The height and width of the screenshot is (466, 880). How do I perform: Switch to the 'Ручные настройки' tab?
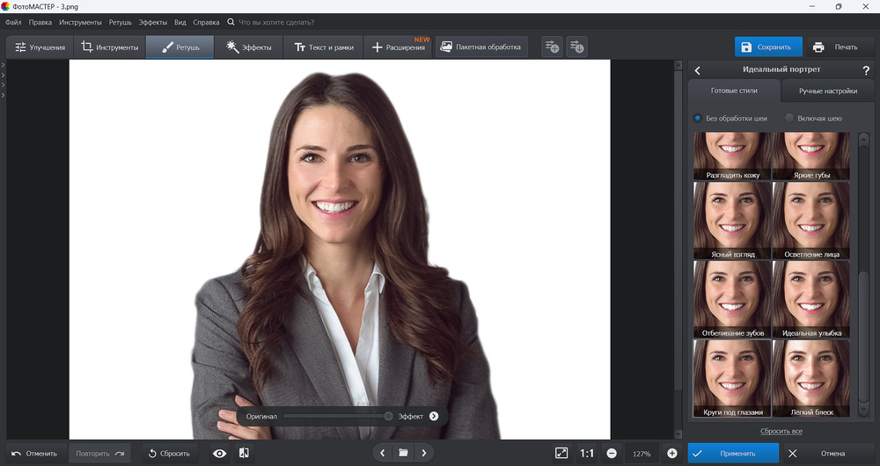(828, 91)
